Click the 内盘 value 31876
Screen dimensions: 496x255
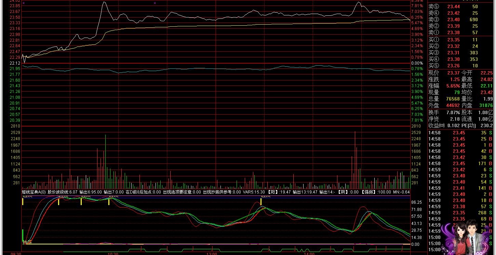[486, 105]
